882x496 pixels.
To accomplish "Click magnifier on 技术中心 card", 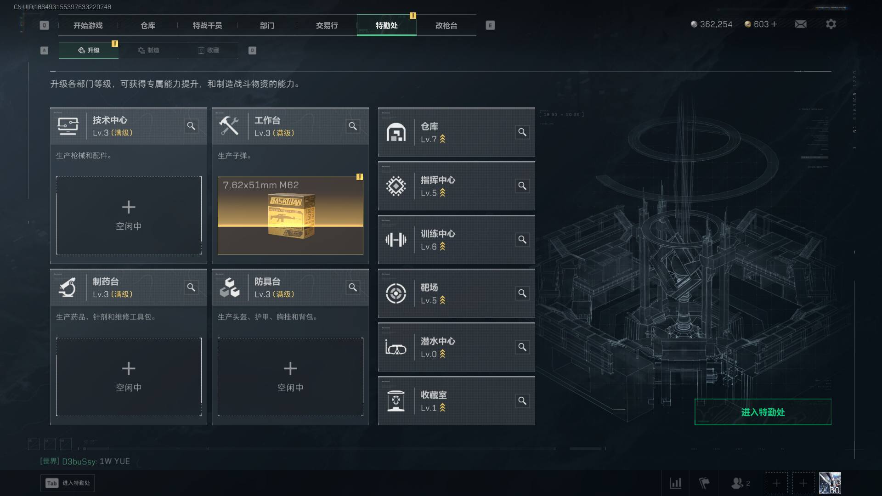I will [x=191, y=126].
